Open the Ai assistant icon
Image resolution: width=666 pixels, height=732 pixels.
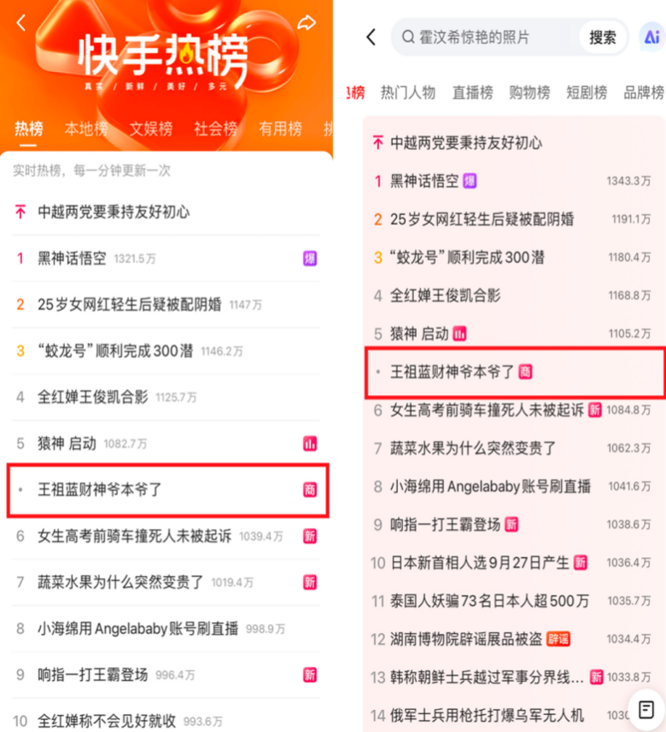coord(652,37)
